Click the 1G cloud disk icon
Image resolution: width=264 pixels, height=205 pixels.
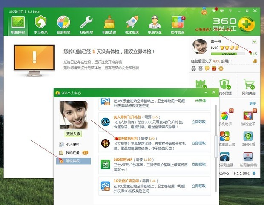[x=106, y=186]
